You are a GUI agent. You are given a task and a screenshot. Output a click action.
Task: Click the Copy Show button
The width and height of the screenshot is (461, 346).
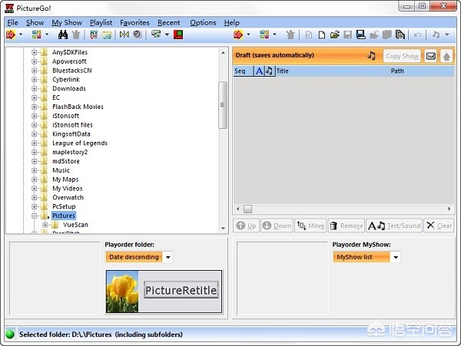402,56
